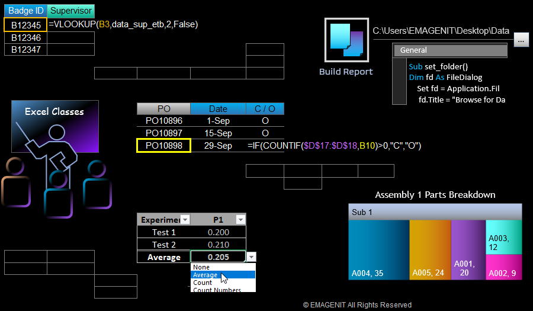Click the A005, 24 treemap block
Screen dimensions: 533x311
pos(430,249)
